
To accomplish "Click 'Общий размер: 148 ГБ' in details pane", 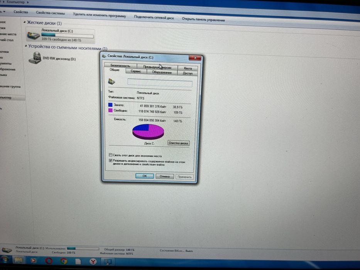I will point(119,250).
